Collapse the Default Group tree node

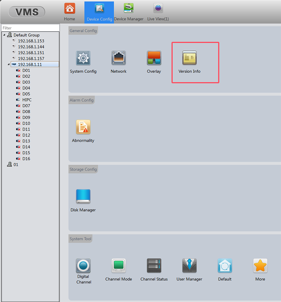click(4, 35)
